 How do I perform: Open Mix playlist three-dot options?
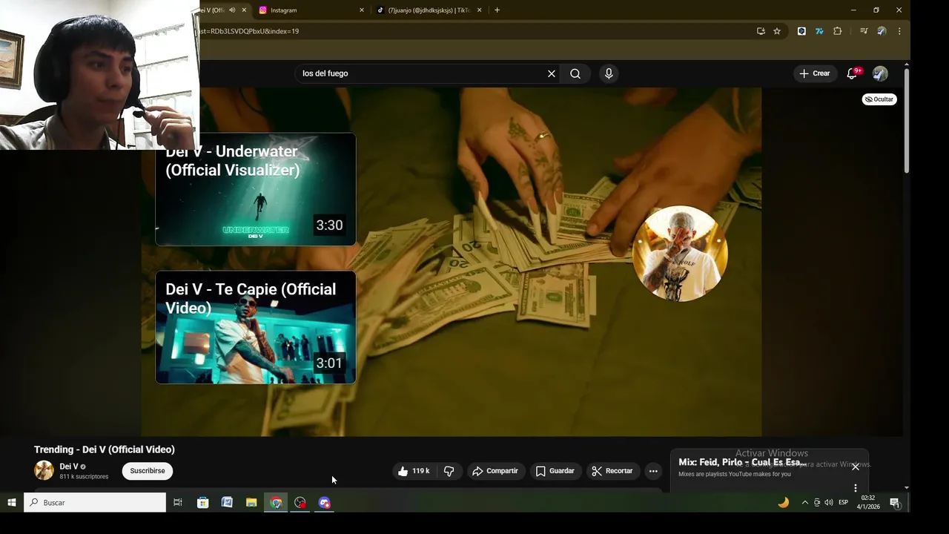point(855,488)
